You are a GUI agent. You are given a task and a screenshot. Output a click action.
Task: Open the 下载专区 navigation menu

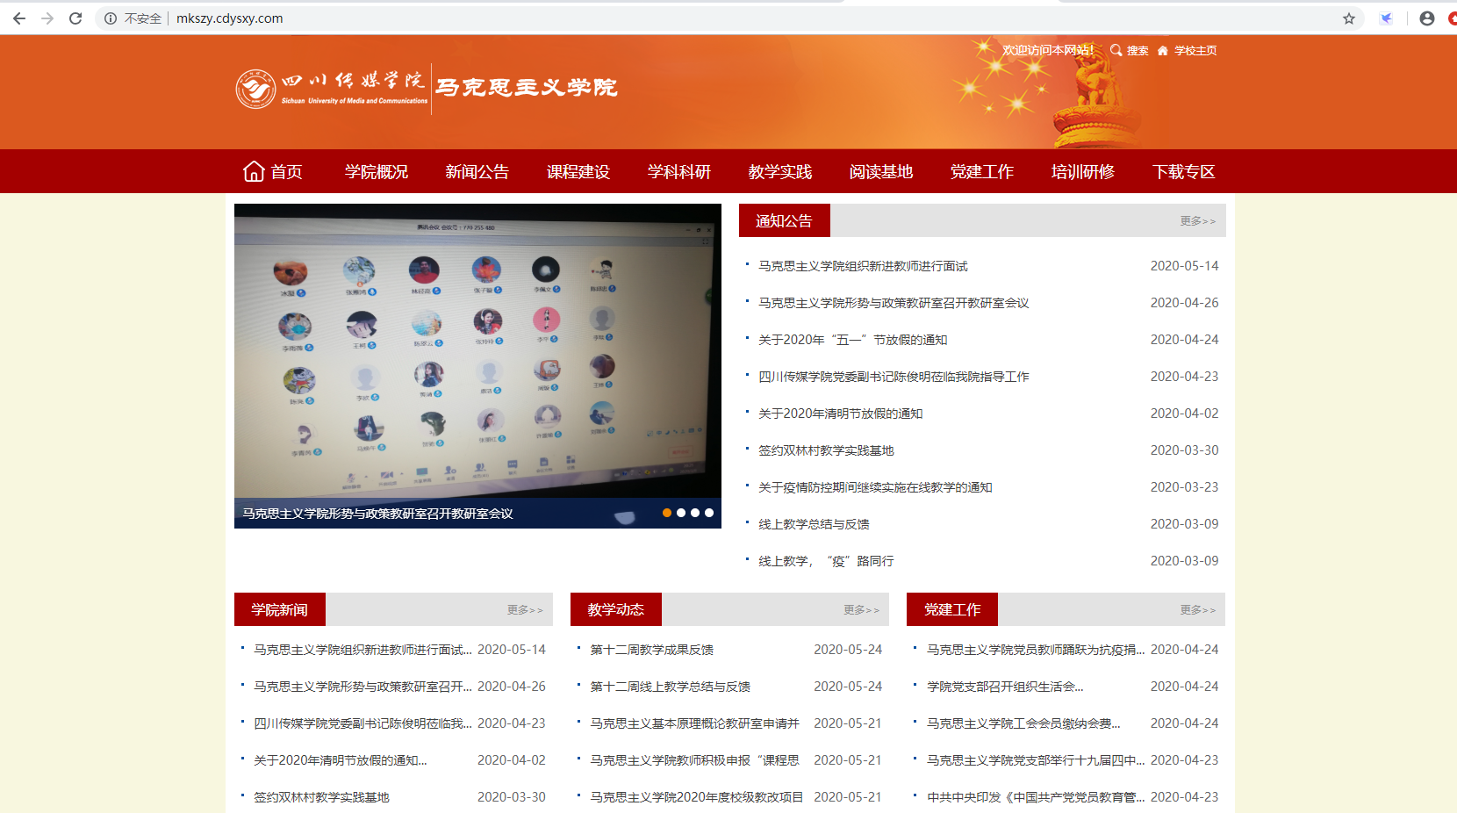(x=1183, y=172)
